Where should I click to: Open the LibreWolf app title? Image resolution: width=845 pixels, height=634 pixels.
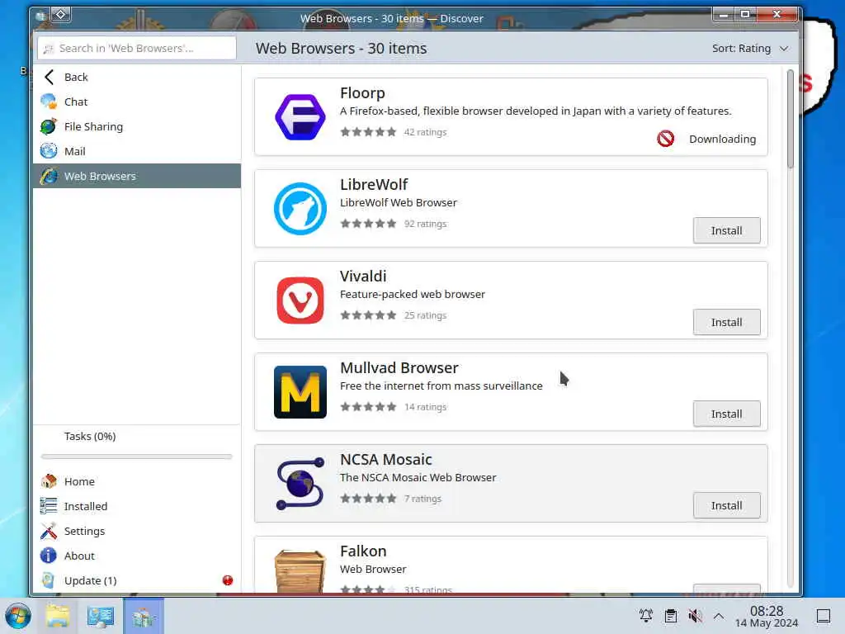pos(374,184)
